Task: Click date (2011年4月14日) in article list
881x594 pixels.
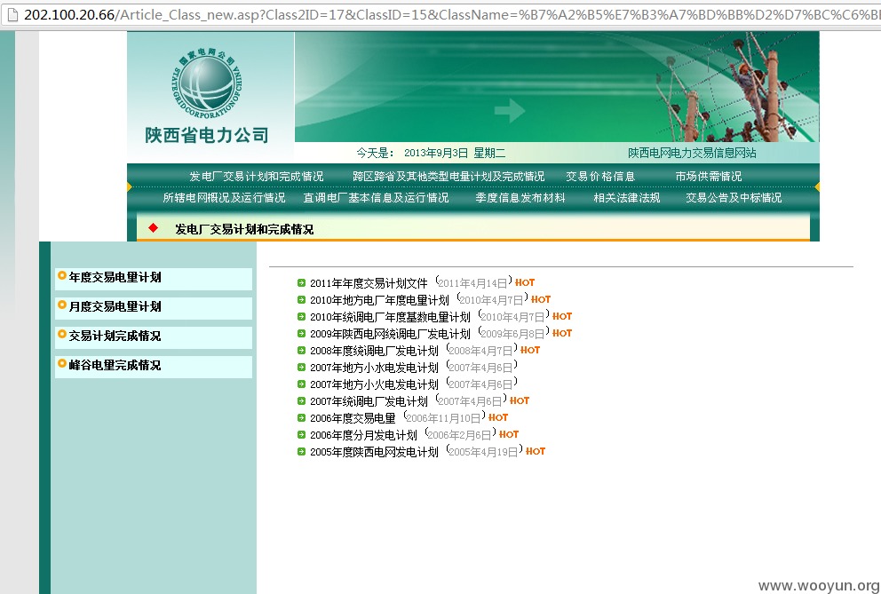Action: (473, 282)
